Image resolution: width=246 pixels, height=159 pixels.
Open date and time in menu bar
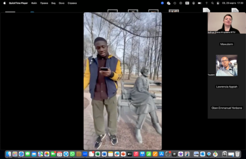pyautogui.click(x=232, y=3)
